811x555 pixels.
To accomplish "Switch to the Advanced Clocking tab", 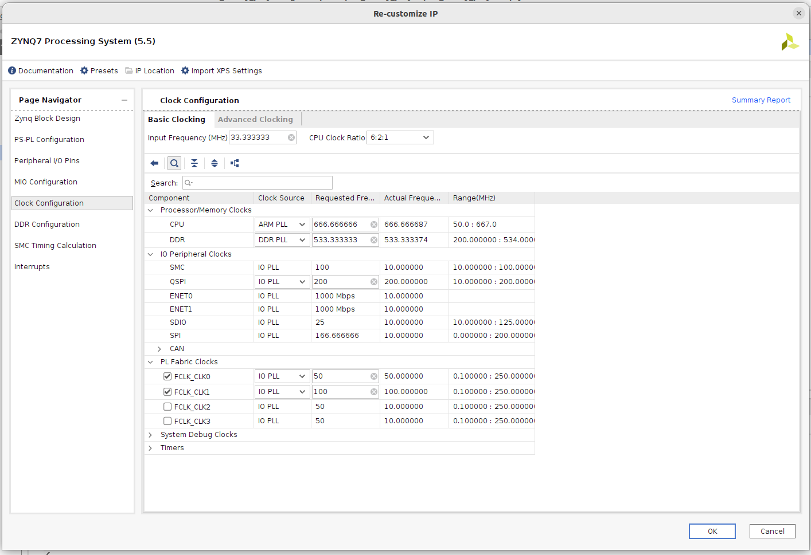I will [255, 119].
